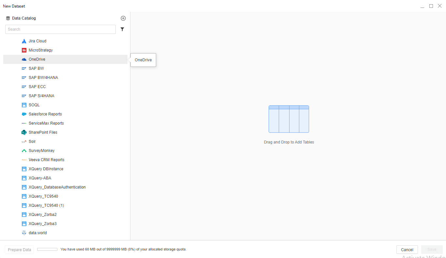446x258 pixels.
Task: Click the Data Catalog database icon
Action: 8,18
